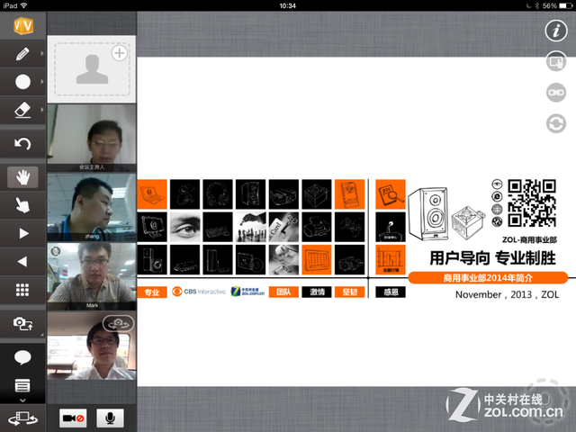Tap the November, 2013, ZOL text

click(508, 294)
